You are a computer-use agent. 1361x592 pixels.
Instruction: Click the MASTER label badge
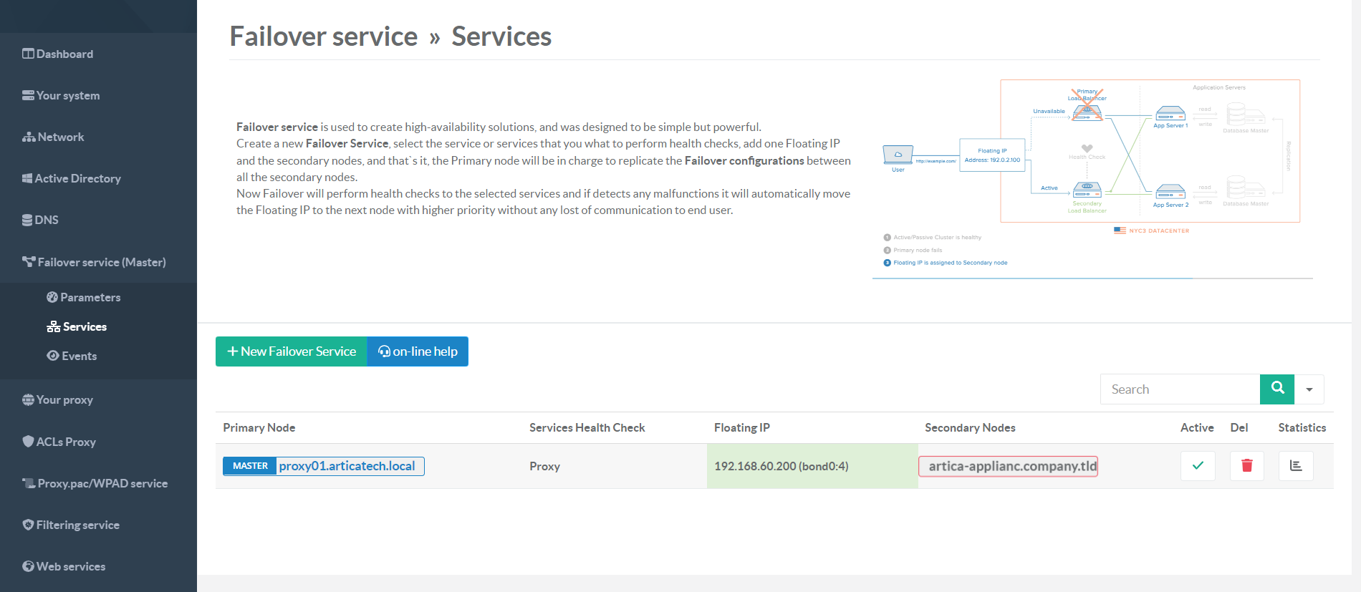[250, 466]
